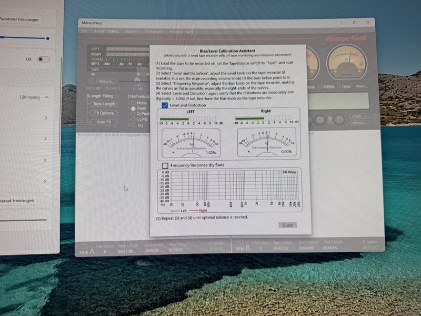This screenshot has height=316, width=421.
Task: Click the Tape Length button
Action: [104, 104]
